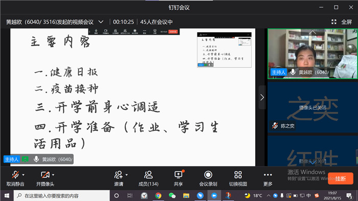Turn on camera with 开摄像头
The image size is (358, 201).
45,178
